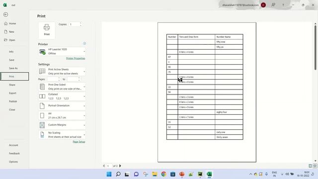Open the blue calendar app on the taskbar
318x179 pixels.
click(173, 174)
